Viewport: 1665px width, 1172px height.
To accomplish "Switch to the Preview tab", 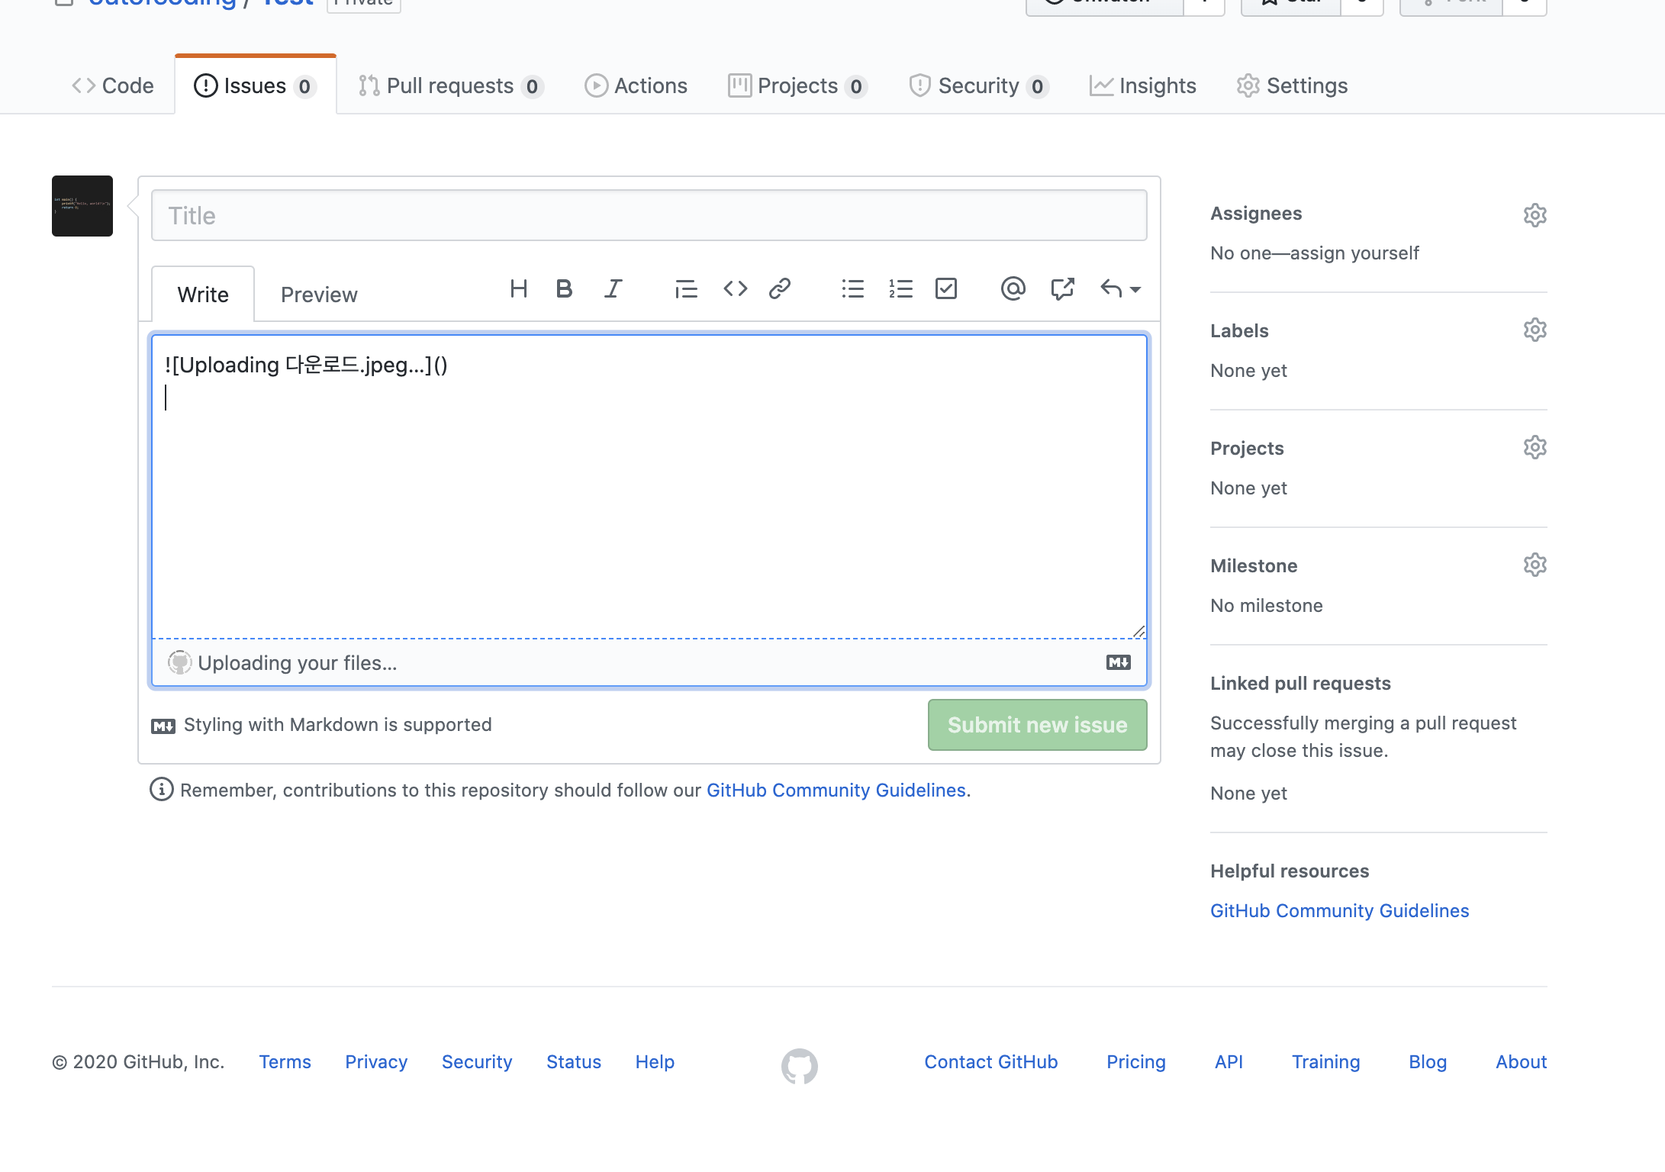I will pyautogui.click(x=319, y=295).
